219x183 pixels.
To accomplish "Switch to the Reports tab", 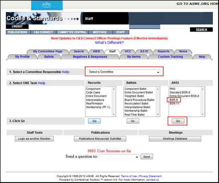I will 164,51.
